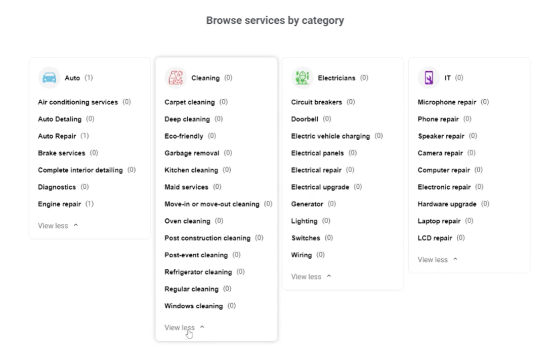The height and width of the screenshot is (363, 553).
Task: Select the Wiring service
Action: [x=302, y=255]
